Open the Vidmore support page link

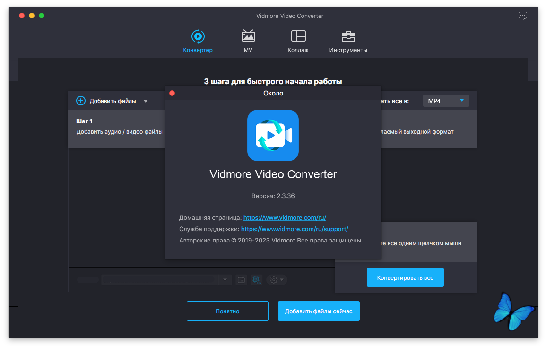pos(295,229)
